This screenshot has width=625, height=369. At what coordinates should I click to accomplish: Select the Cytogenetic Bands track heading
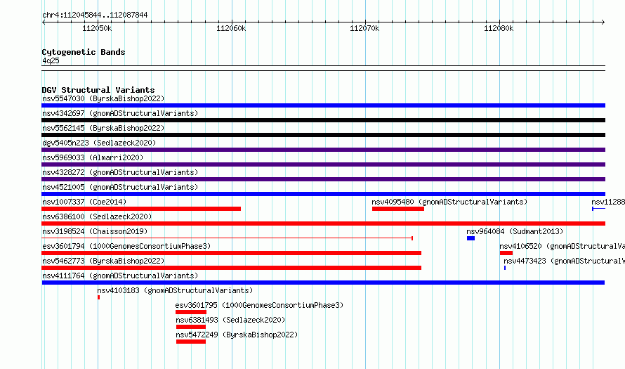click(x=84, y=52)
